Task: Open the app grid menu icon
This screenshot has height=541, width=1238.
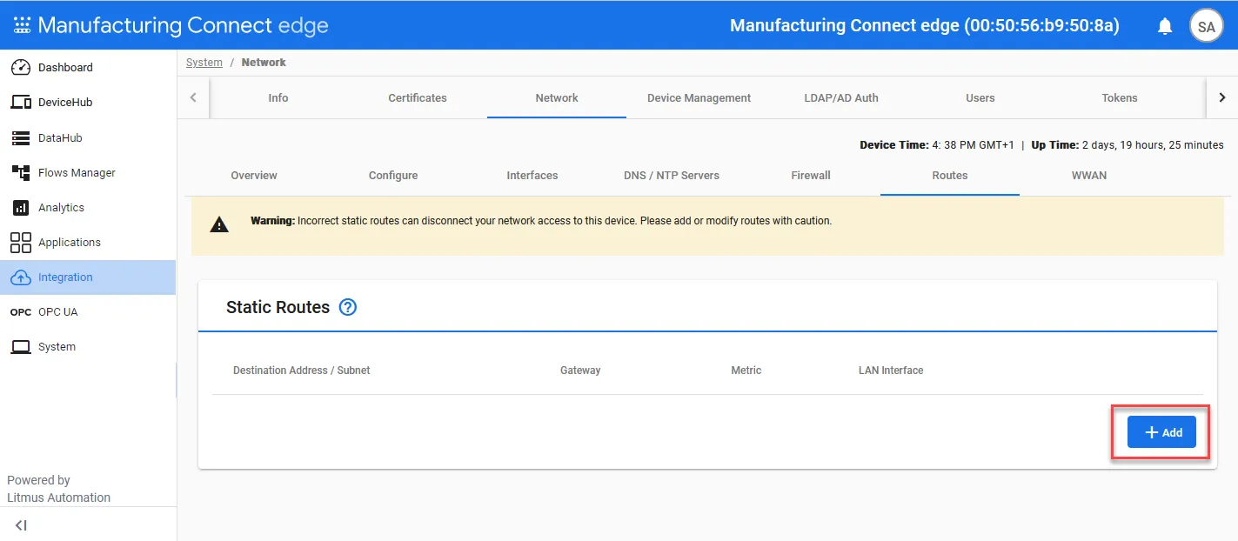Action: (22, 25)
